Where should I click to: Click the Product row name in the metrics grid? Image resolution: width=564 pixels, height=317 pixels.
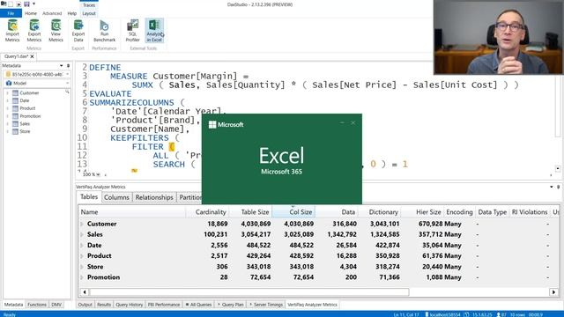(x=100, y=256)
